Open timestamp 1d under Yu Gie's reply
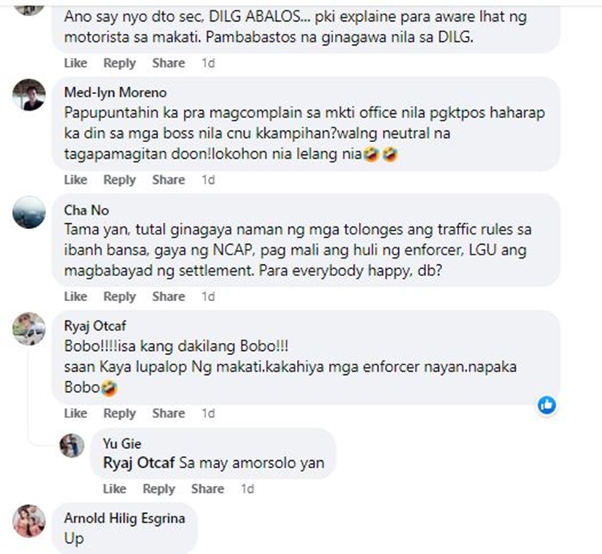602x554 pixels. point(248,489)
